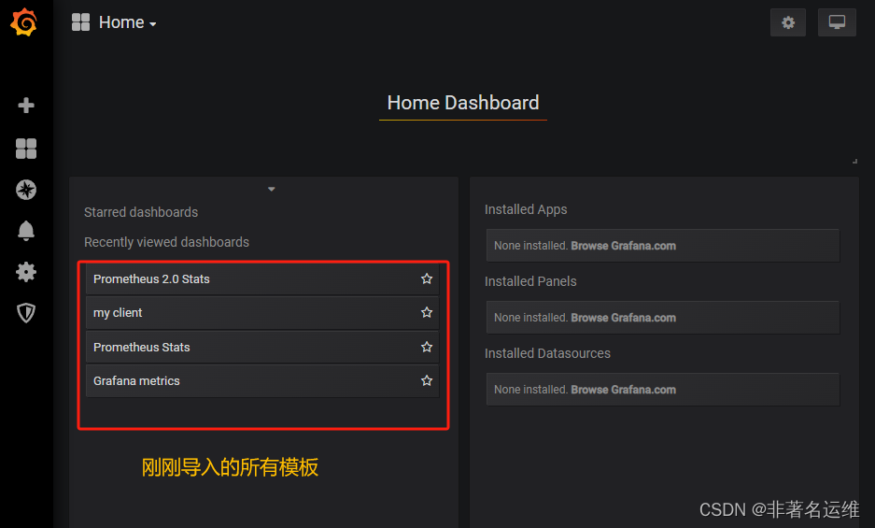Click the Grafana logo icon

click(24, 22)
